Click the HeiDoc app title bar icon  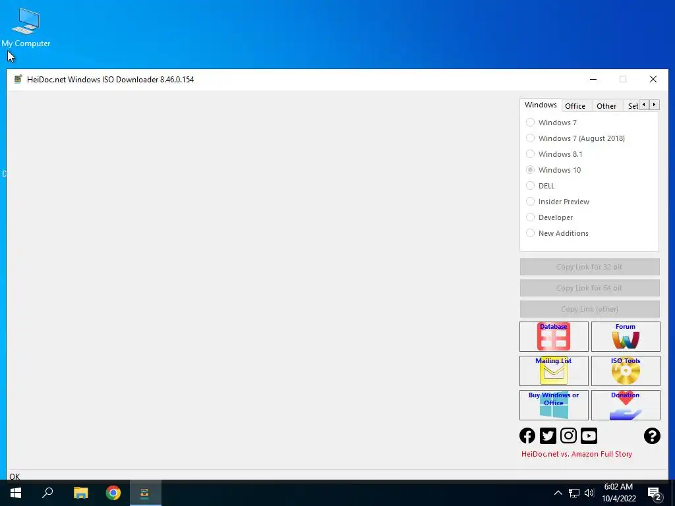pyautogui.click(x=18, y=79)
